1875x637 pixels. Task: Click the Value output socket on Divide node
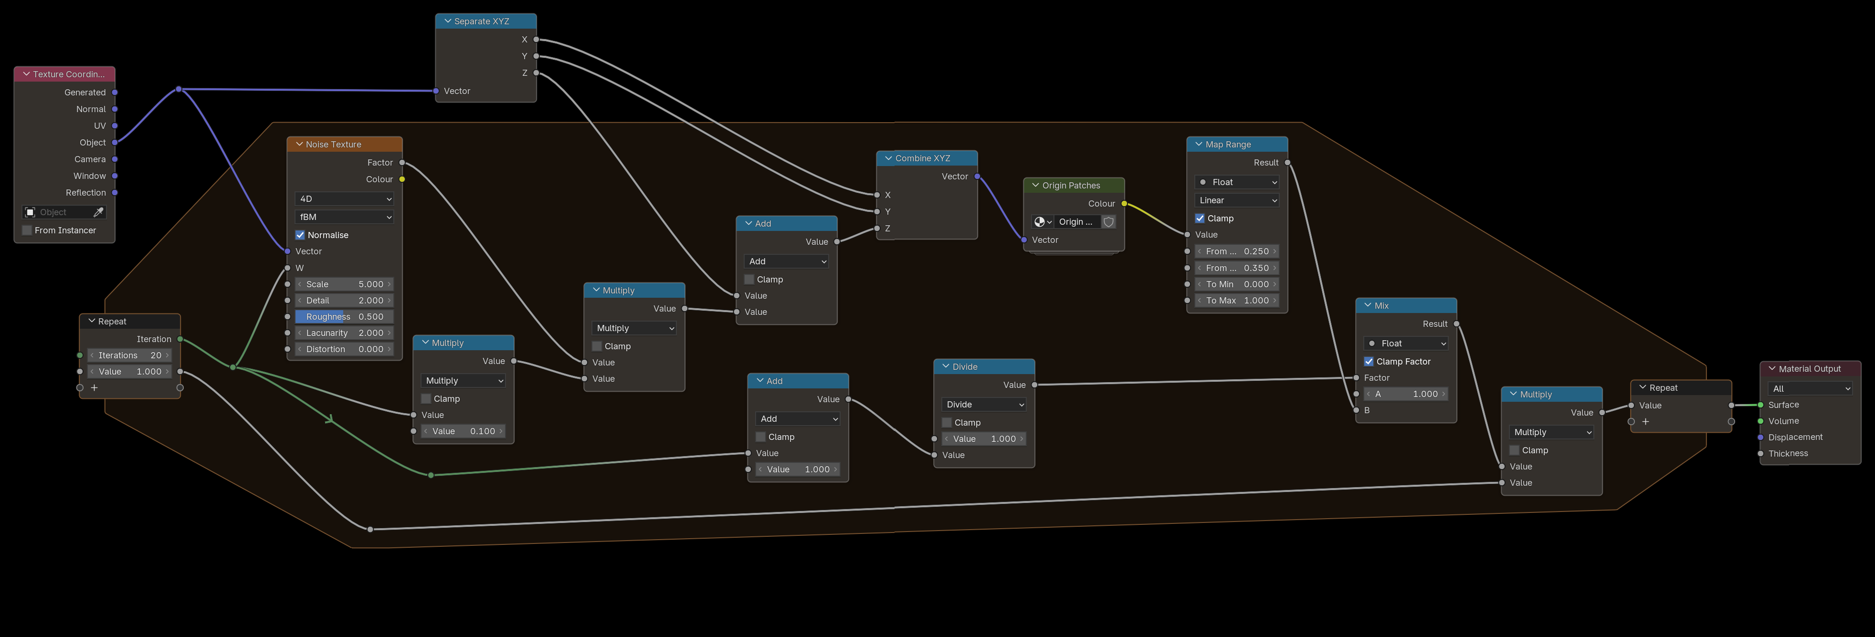[x=1034, y=385]
